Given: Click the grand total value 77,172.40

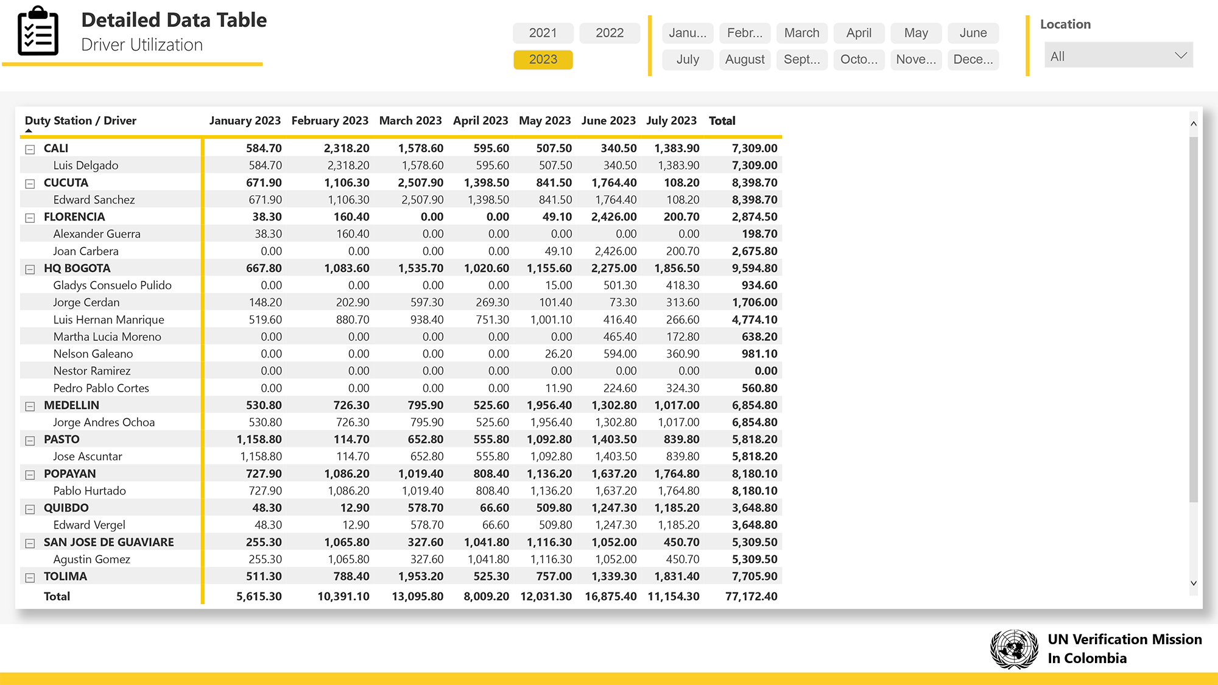Looking at the screenshot, I should (x=751, y=597).
